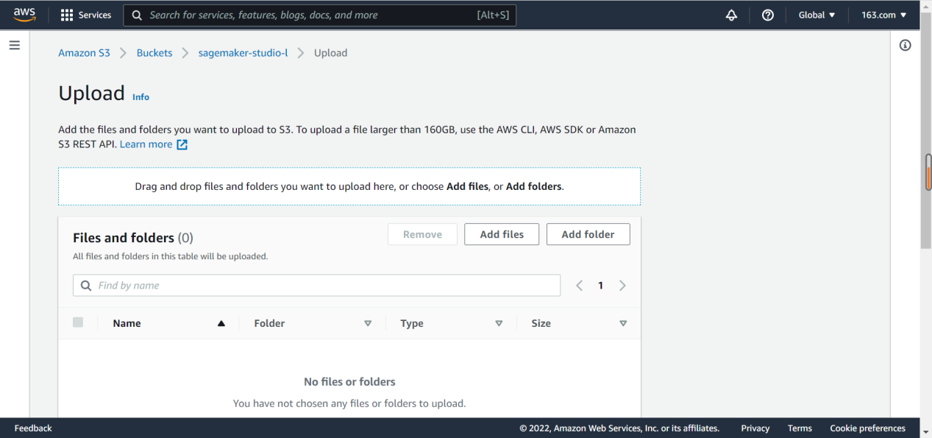The image size is (932, 438).
Task: Click the Add files button
Action: [x=502, y=234]
